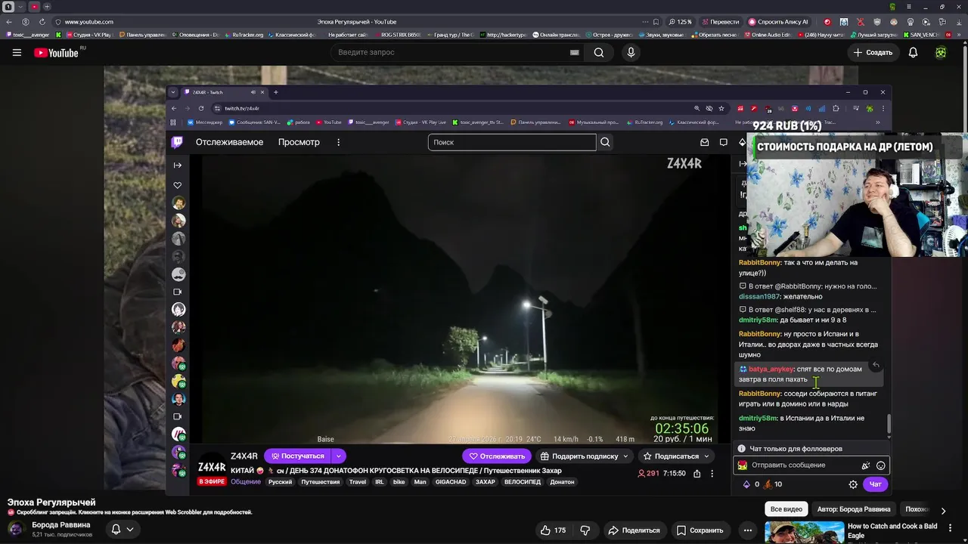Dislike the video
This screenshot has height=544, width=968.
585,530
